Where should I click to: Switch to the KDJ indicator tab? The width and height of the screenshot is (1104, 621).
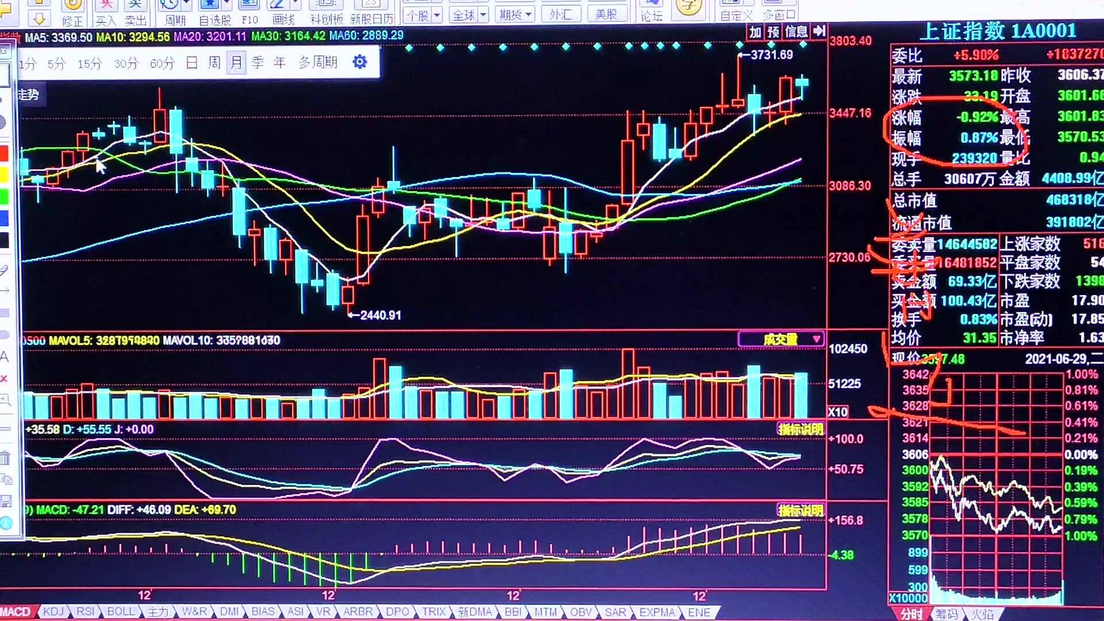(53, 612)
